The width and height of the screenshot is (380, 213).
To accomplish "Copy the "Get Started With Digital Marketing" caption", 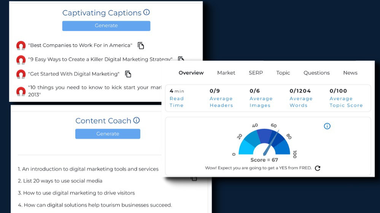I will click(x=128, y=74).
